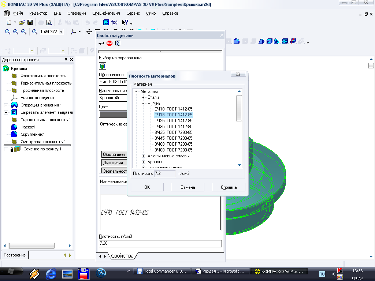
Task: Open the orientation dropdown arrow beside axes icon
Action: pos(79,32)
